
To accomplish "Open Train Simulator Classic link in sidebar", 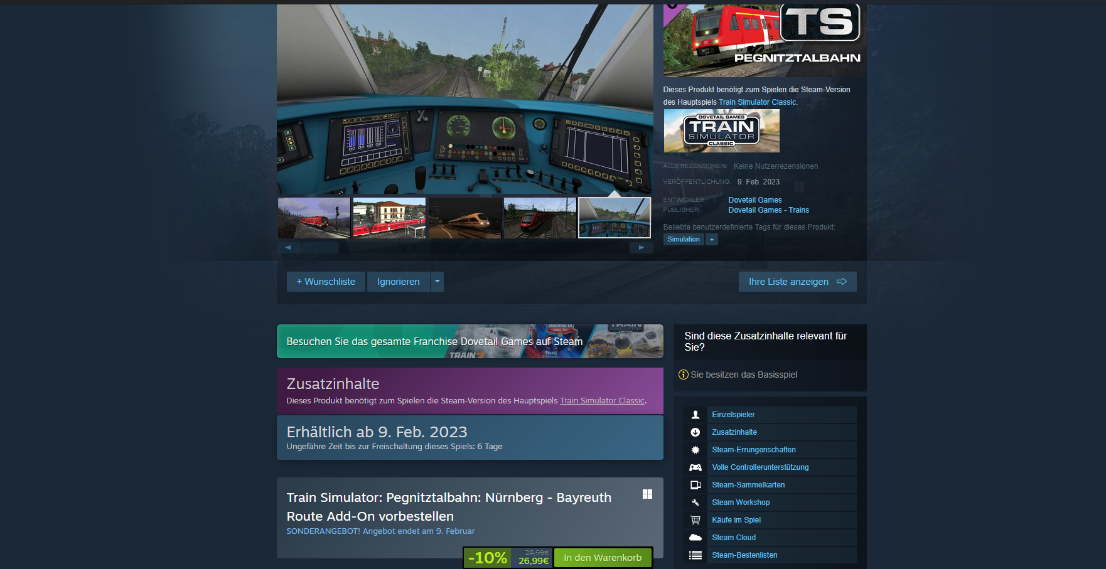I will (x=757, y=102).
